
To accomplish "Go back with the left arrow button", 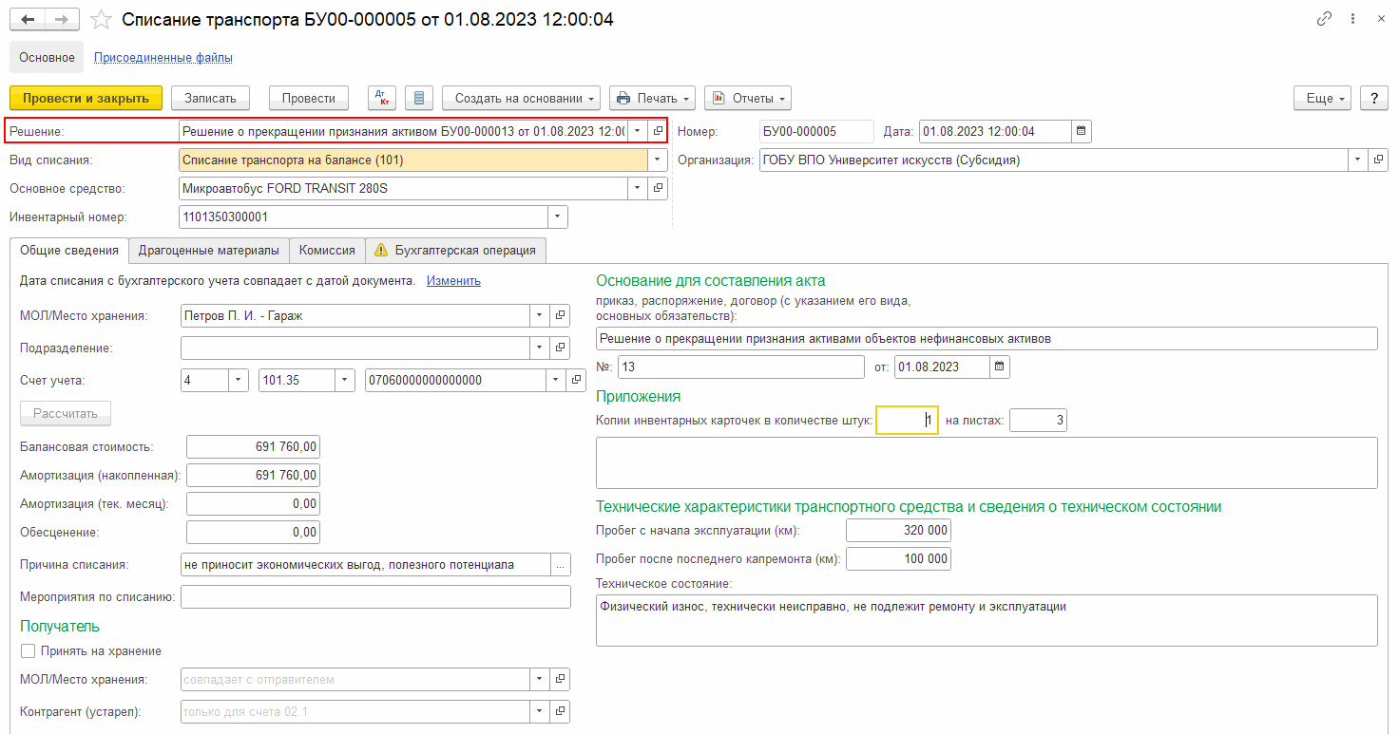I will pos(28,19).
